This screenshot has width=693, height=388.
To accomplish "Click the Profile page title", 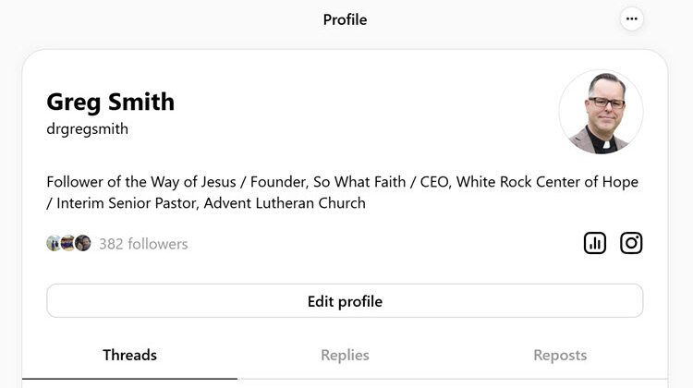I will 345,19.
